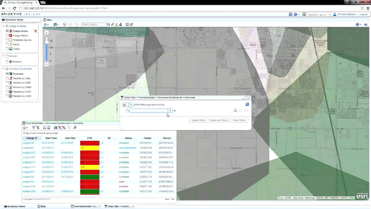Click the STI Administrator user label
The height and width of the screenshot is (209, 371).
(346, 14)
